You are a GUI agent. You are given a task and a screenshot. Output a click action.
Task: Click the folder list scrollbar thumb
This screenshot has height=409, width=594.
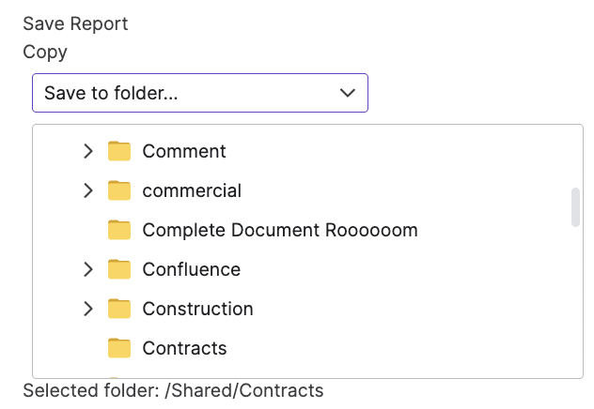(575, 207)
